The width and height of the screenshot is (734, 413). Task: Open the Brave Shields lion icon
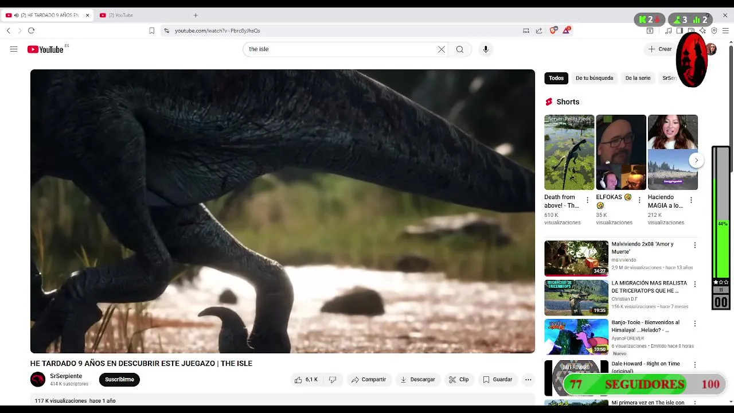click(x=553, y=30)
